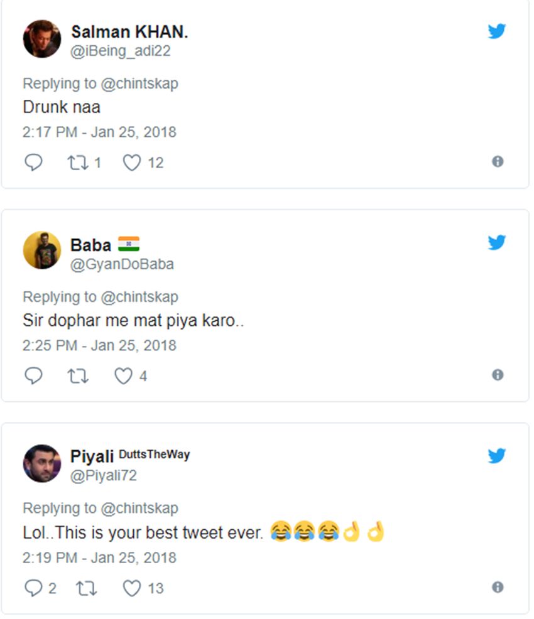
Task: Reply to Piyali's tweet with 2 replies
Action: (x=33, y=588)
